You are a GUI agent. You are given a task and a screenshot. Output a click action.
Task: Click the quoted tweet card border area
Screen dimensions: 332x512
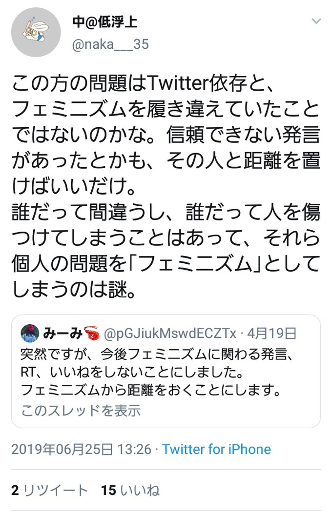click(166, 371)
